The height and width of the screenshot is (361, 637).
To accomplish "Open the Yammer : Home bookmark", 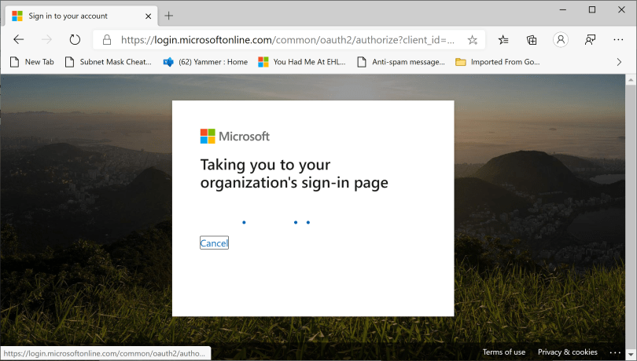I will [x=205, y=62].
